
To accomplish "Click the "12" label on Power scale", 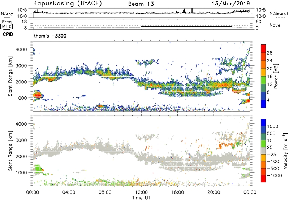I will 269,84.
